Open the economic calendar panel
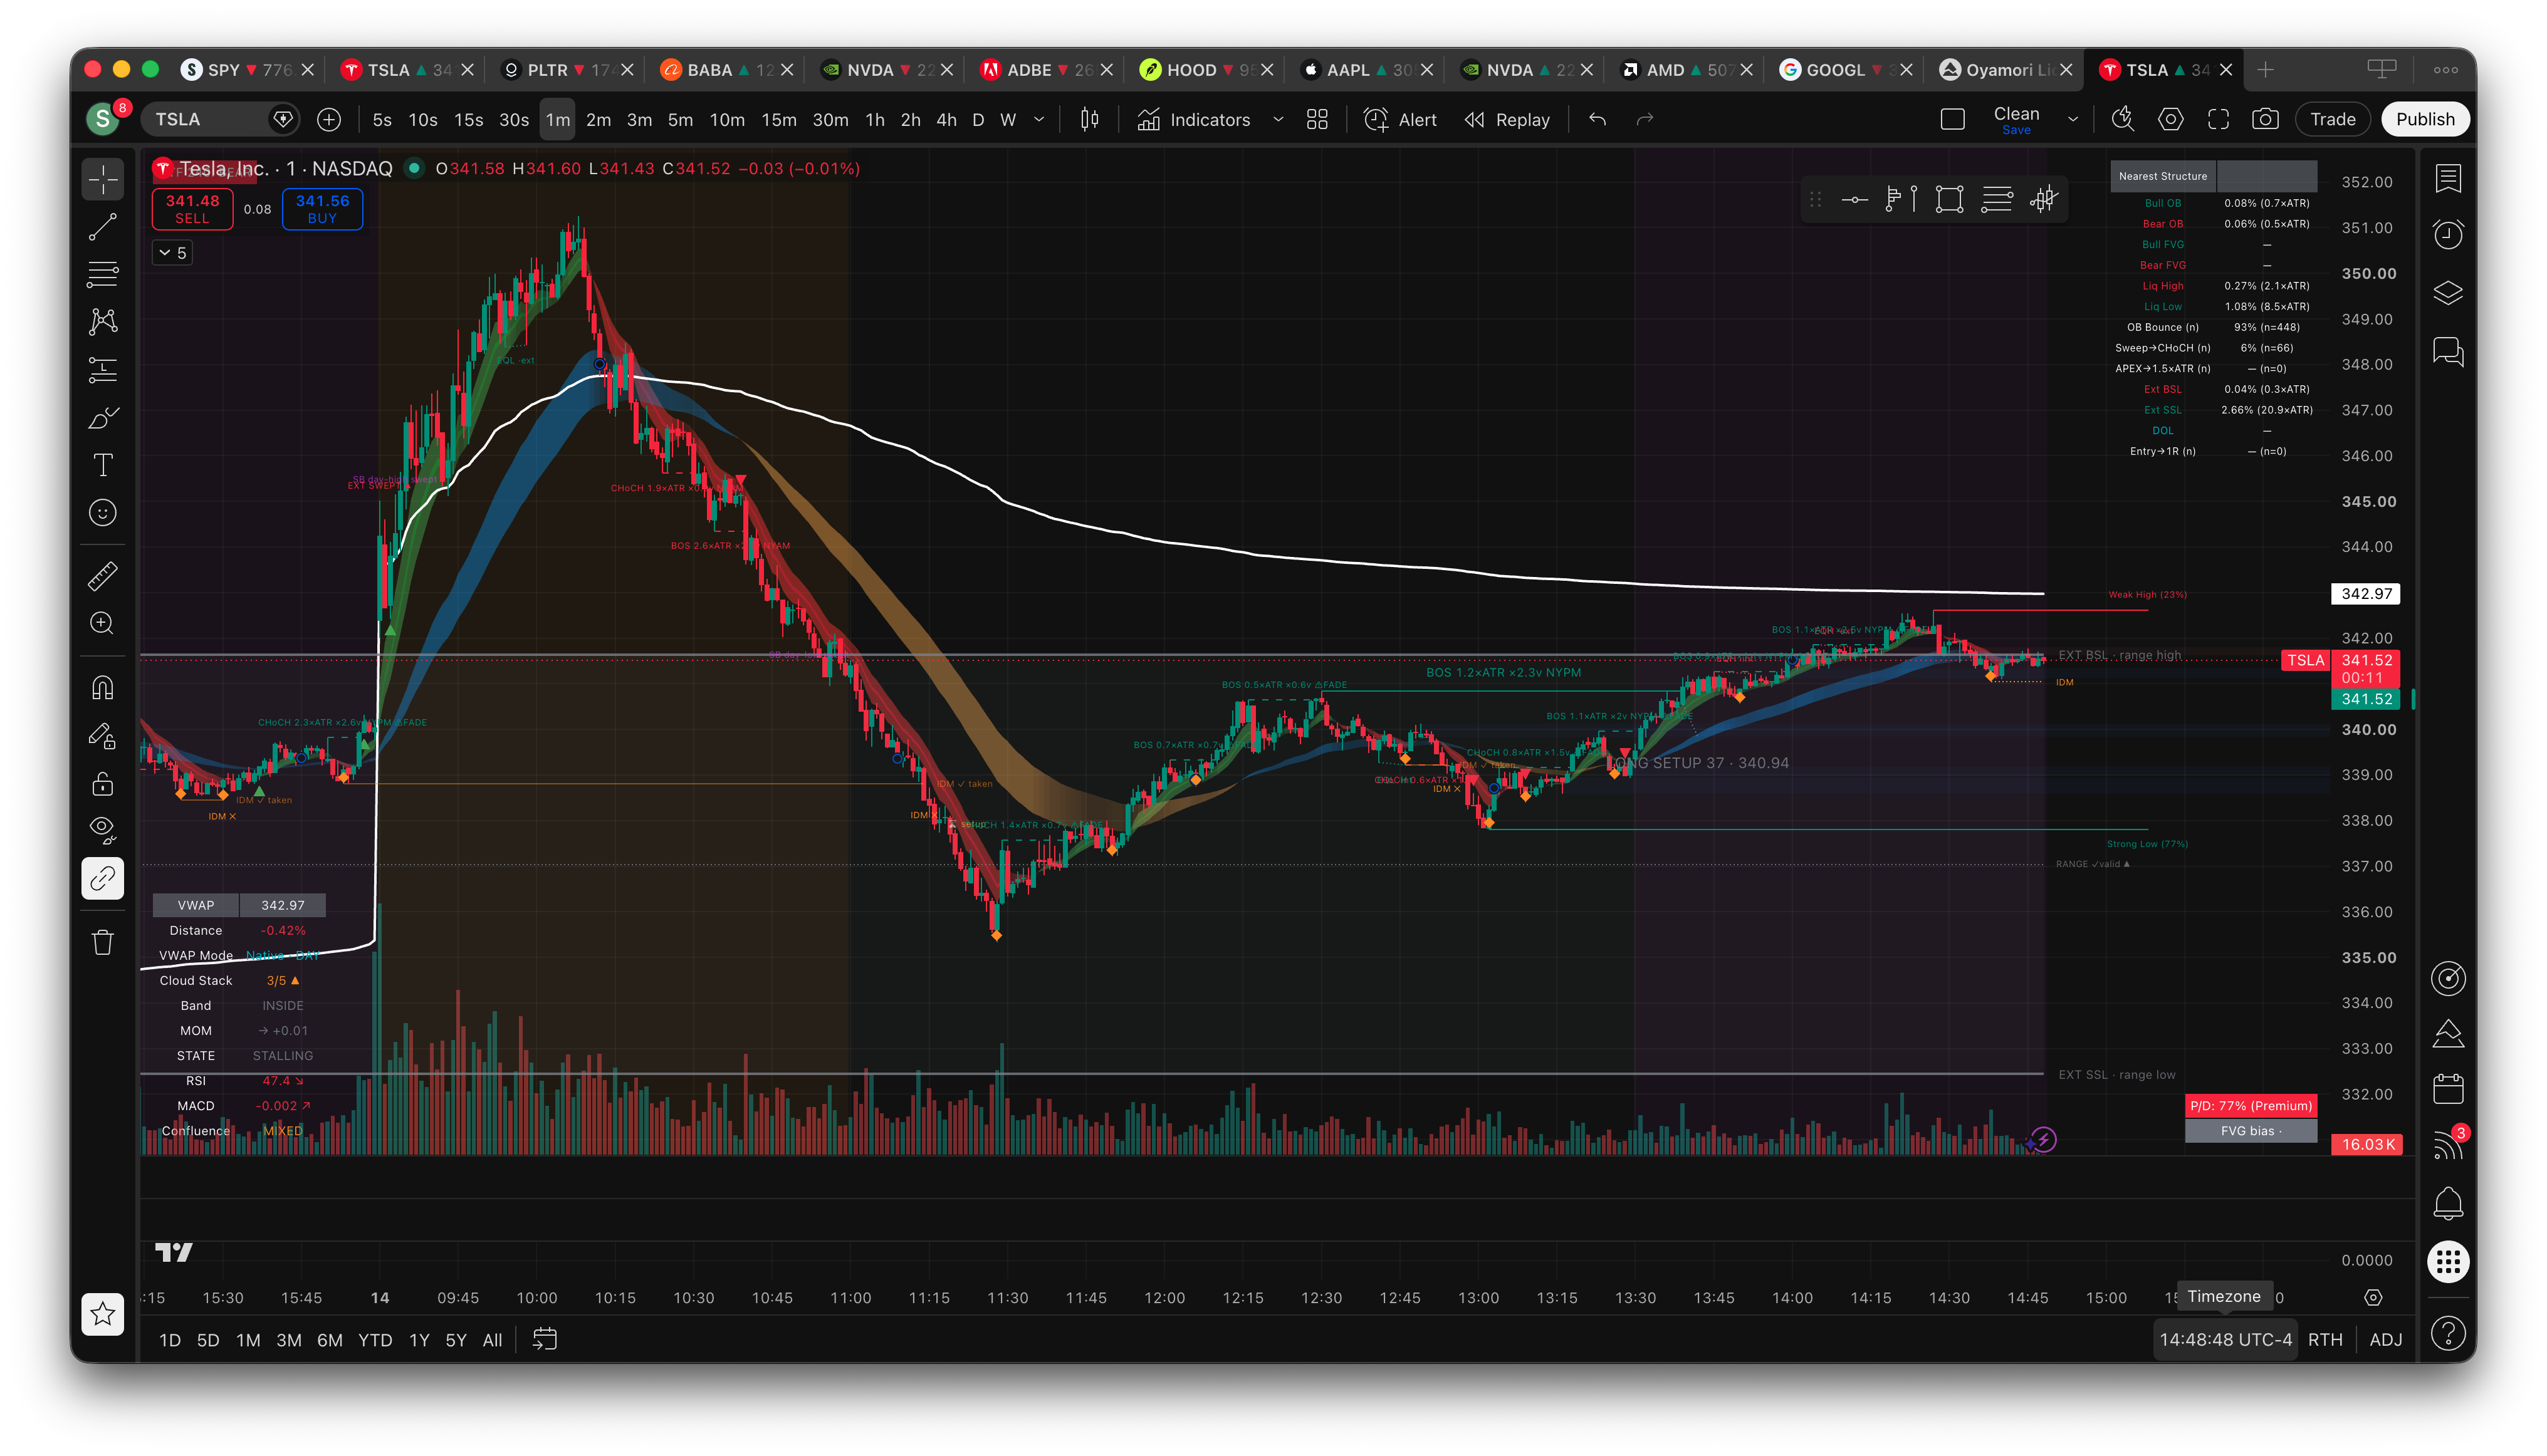The height and width of the screenshot is (1456, 2547). click(2448, 1088)
